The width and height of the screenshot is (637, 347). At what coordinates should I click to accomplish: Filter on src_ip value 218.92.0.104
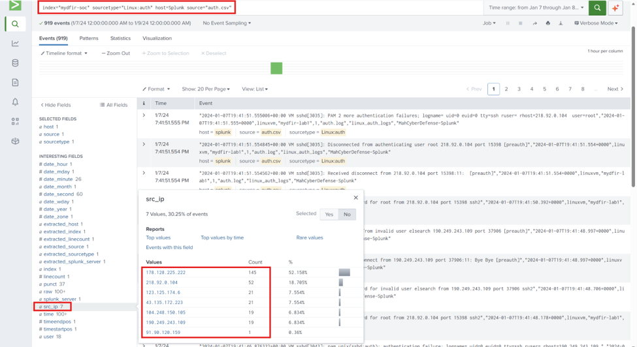(x=161, y=282)
